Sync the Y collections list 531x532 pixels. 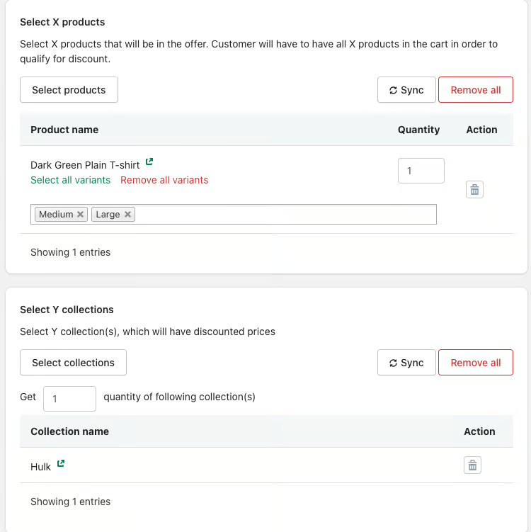click(x=406, y=363)
